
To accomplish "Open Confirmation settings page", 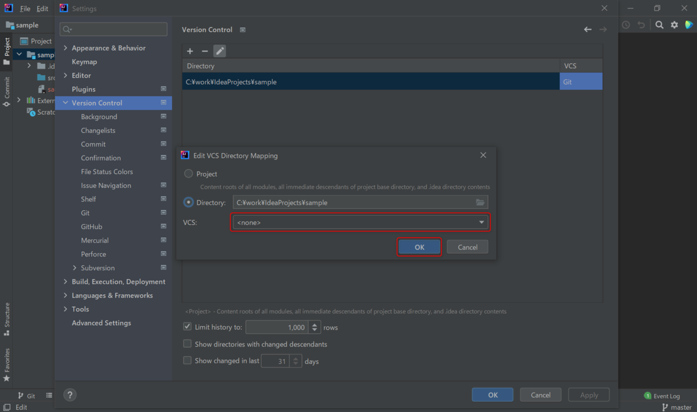I will (101, 158).
